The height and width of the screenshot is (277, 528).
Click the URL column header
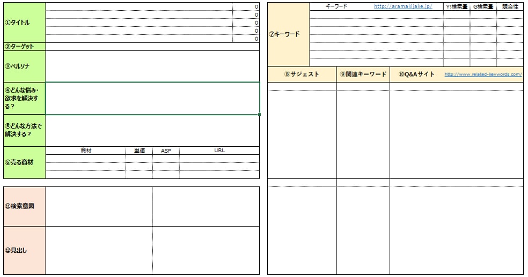pos(219,151)
